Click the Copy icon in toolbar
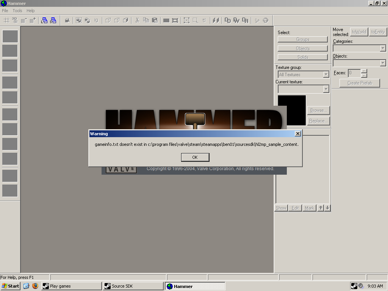This screenshot has width=388, height=291. point(146,20)
